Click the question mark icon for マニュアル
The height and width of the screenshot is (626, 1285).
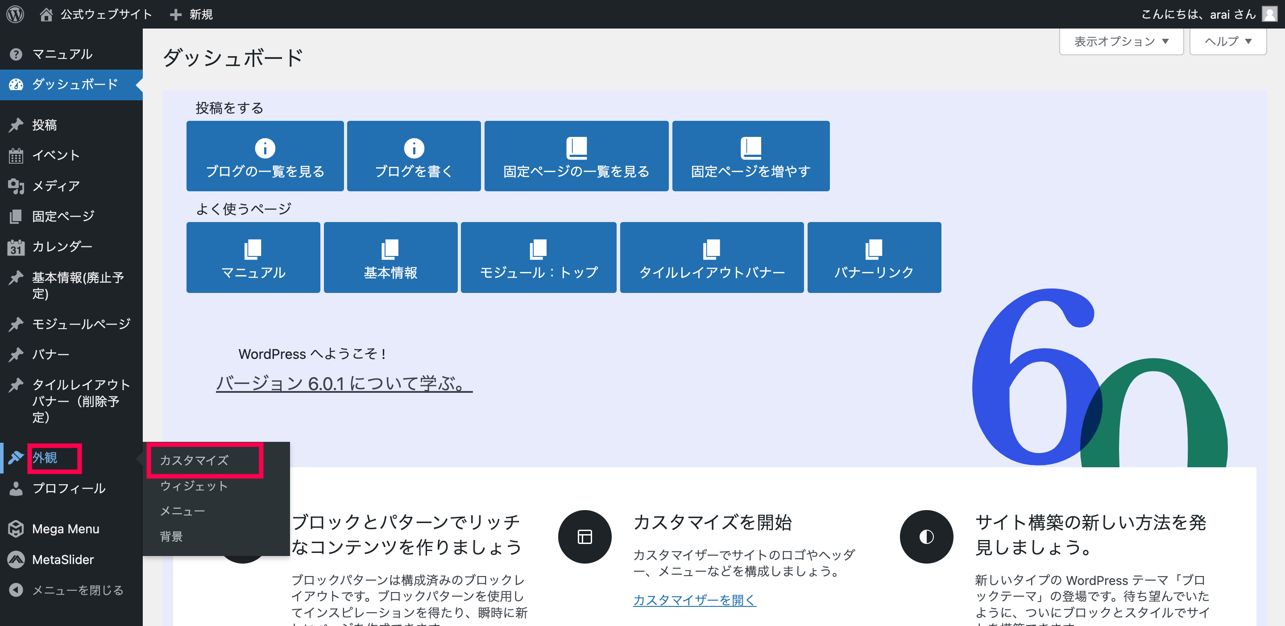point(16,54)
